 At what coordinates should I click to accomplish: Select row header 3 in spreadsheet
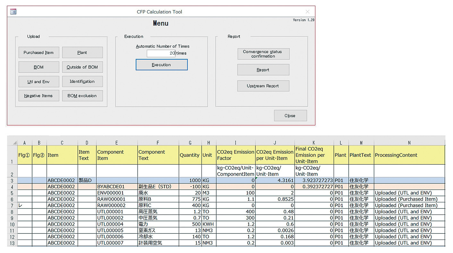tap(12, 180)
